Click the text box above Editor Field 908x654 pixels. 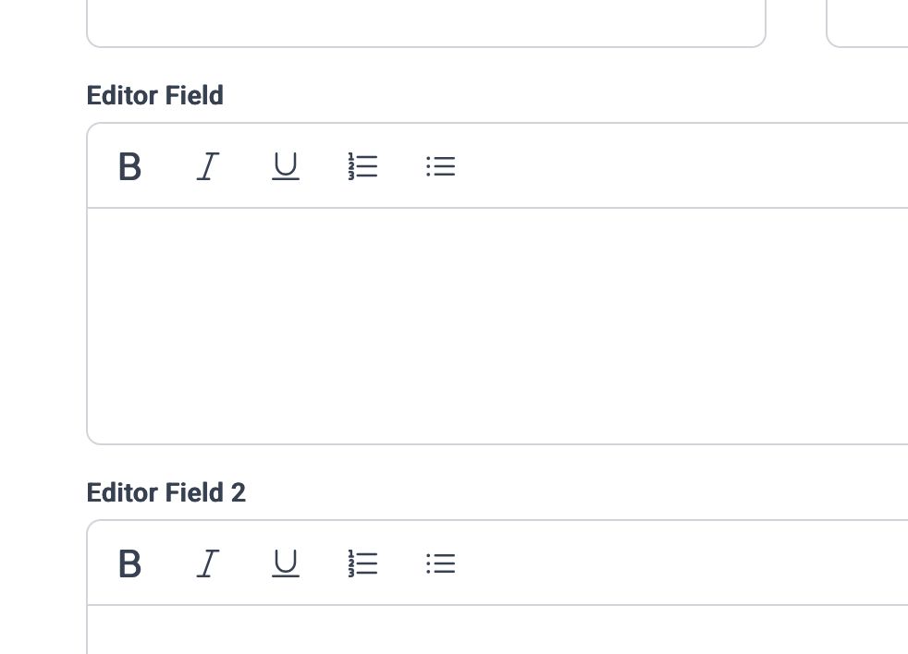click(426, 23)
